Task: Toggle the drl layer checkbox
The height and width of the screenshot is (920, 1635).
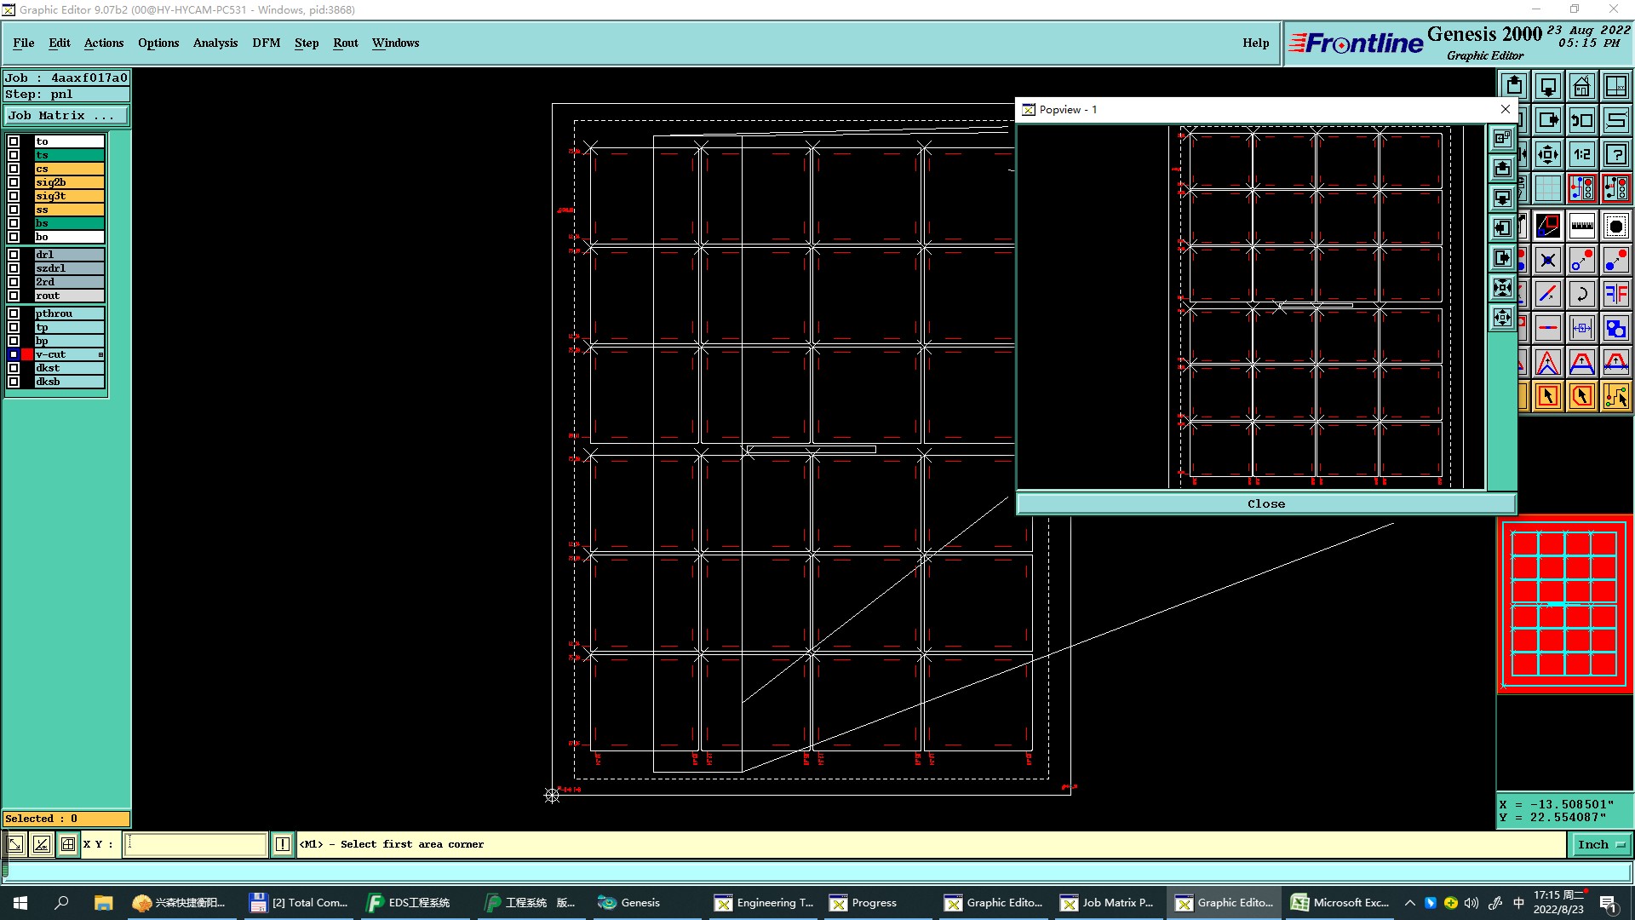Action: tap(14, 255)
